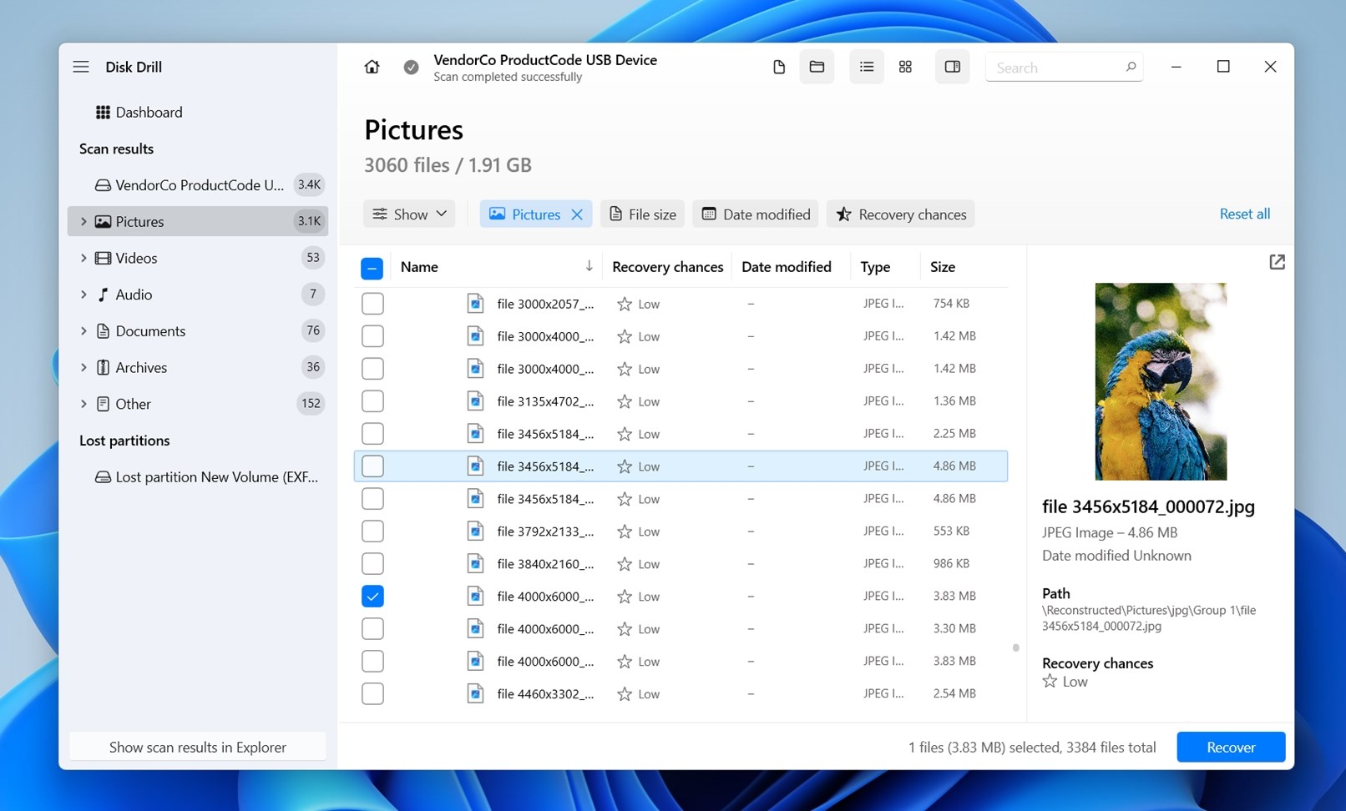Remove the Pictures filter with X
Viewport: 1346px width, 811px height.
coord(577,214)
